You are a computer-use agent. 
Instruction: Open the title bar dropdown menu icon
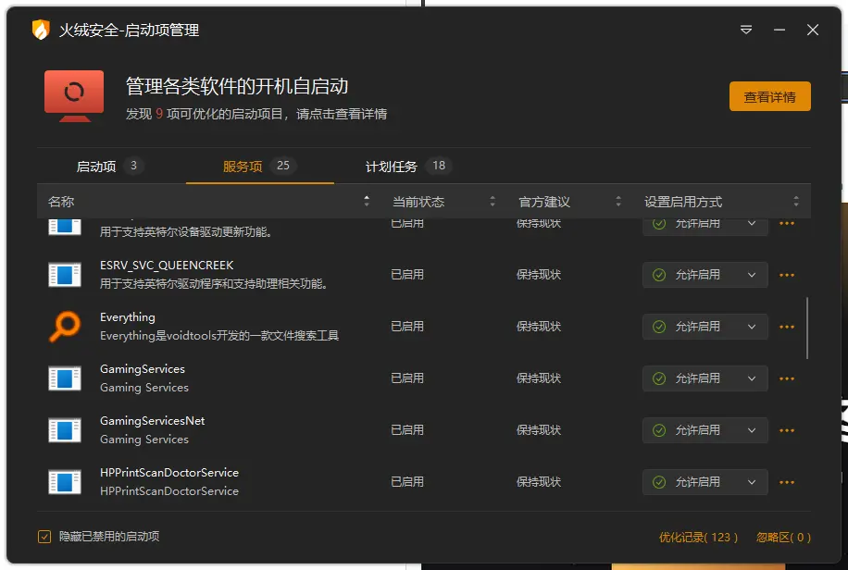point(746,30)
